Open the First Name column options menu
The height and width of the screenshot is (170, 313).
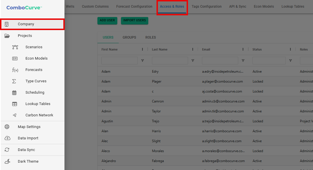tap(142, 49)
